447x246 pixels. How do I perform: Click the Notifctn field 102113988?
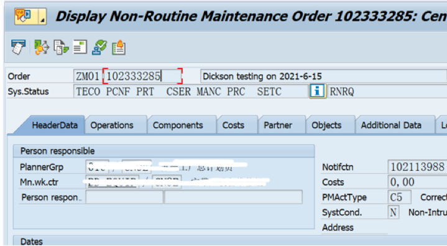click(x=417, y=167)
